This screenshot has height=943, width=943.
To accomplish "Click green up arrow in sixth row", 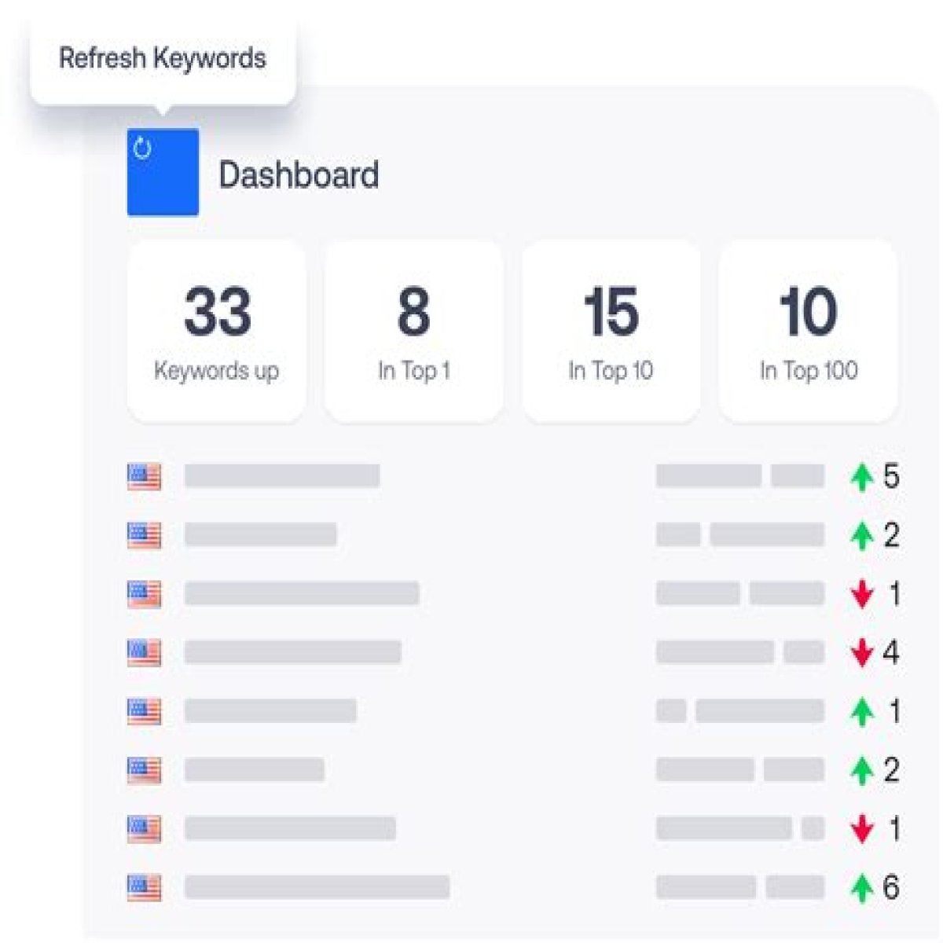I will 862,770.
